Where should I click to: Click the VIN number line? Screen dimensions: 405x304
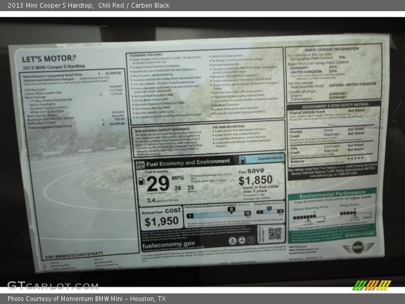(x=74, y=255)
